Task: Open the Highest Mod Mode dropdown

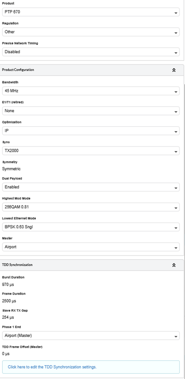Action: [90, 207]
